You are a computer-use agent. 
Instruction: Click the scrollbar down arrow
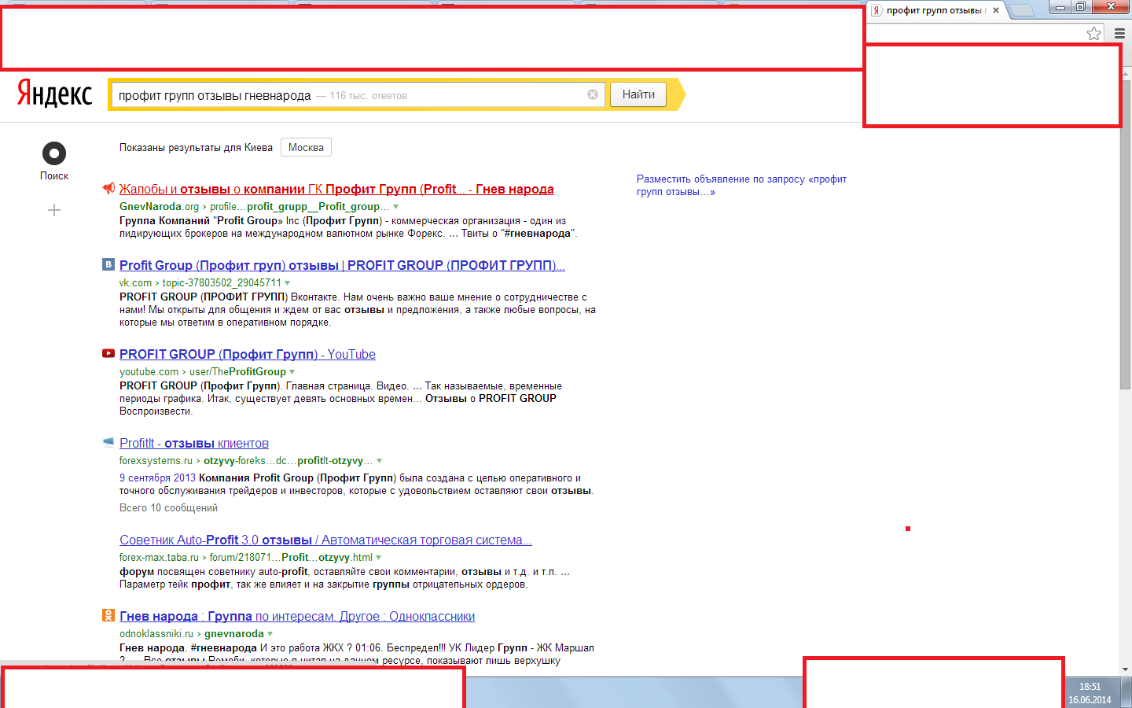pos(1126,669)
